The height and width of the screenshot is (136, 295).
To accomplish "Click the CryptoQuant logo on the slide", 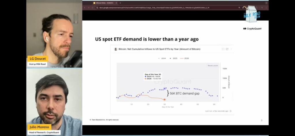I will pos(252,29).
